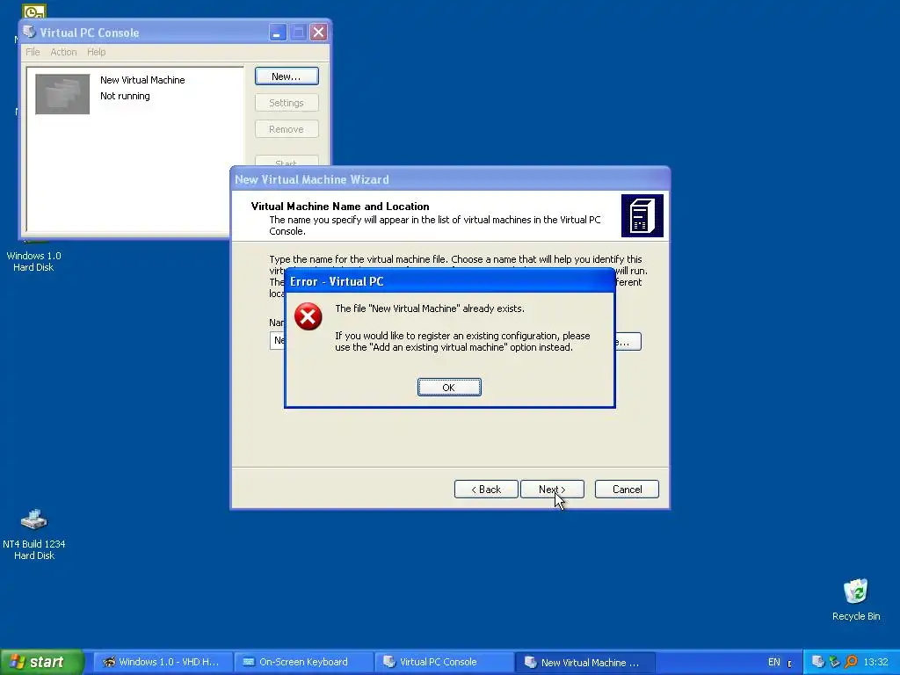Click Settings button in Virtual PC Console

pyautogui.click(x=287, y=103)
